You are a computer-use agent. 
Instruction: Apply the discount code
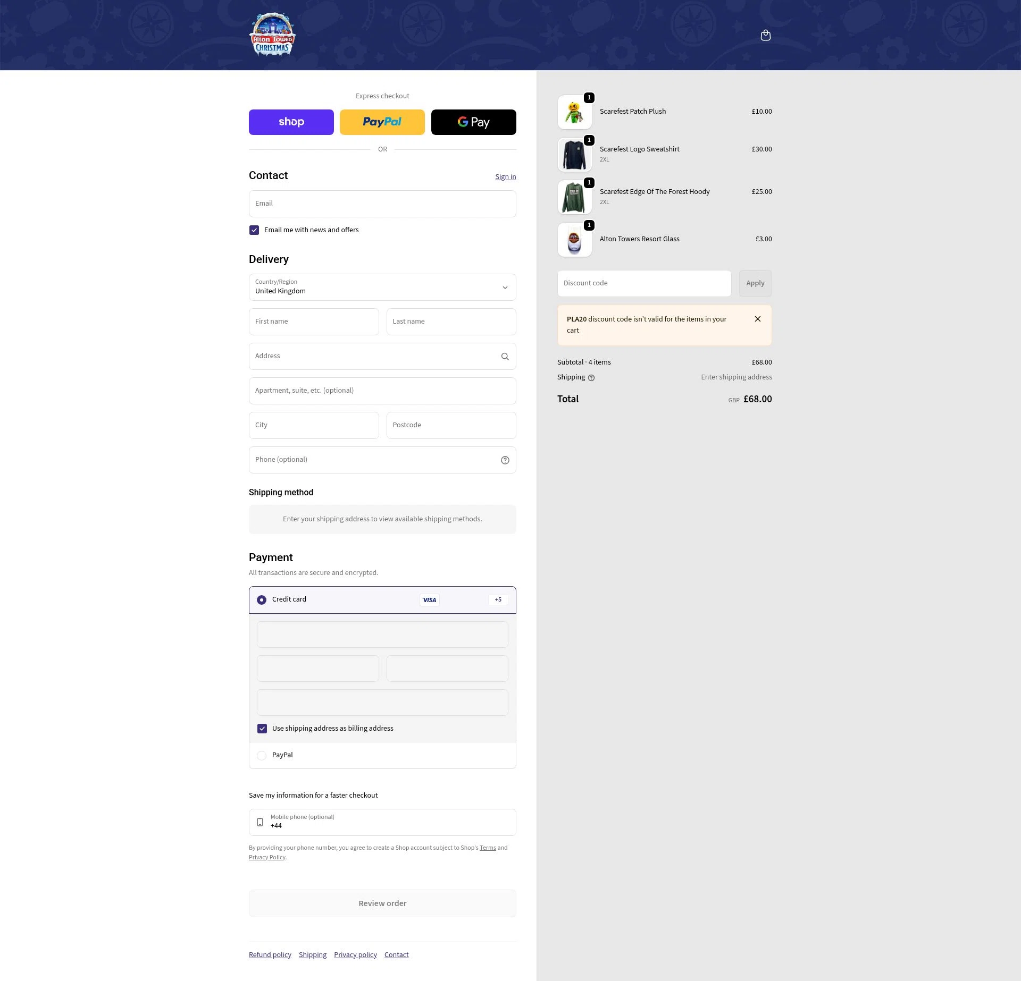755,283
